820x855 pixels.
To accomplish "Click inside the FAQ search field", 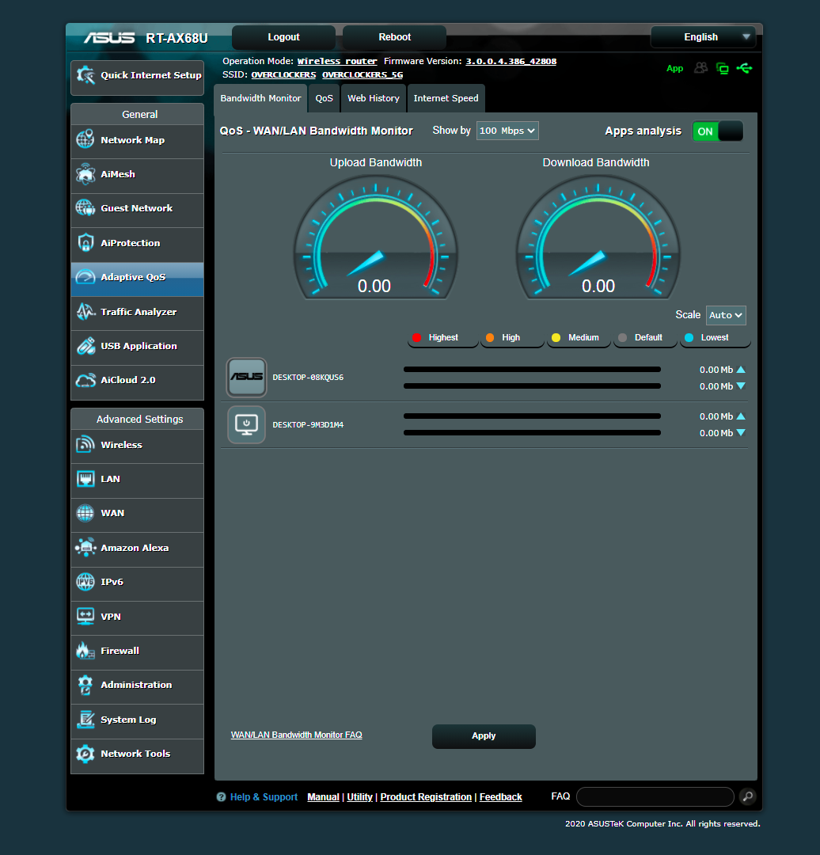I will point(654,796).
